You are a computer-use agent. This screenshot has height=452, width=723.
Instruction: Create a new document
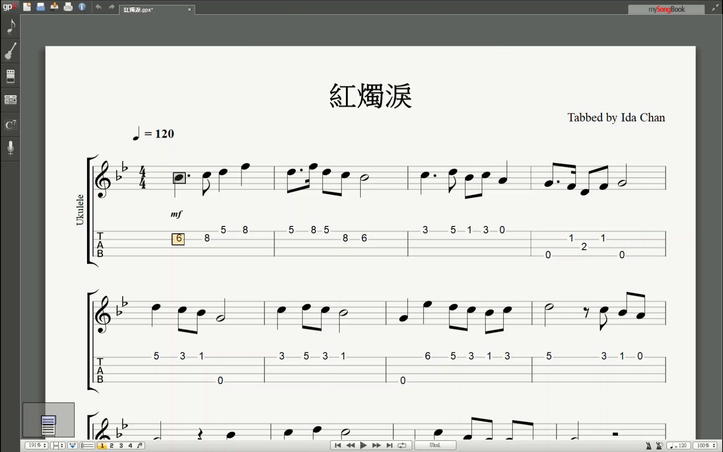coord(27,7)
